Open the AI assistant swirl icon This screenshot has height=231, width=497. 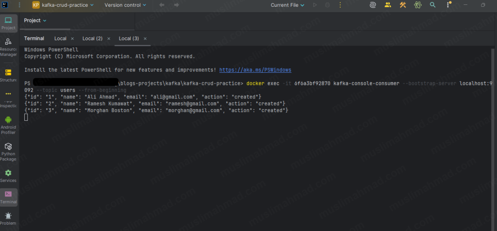click(373, 5)
